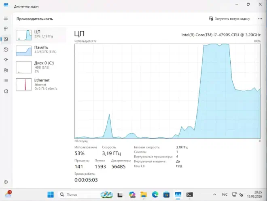Switch input language РУС indicator
267x201 pixels.
point(225,195)
